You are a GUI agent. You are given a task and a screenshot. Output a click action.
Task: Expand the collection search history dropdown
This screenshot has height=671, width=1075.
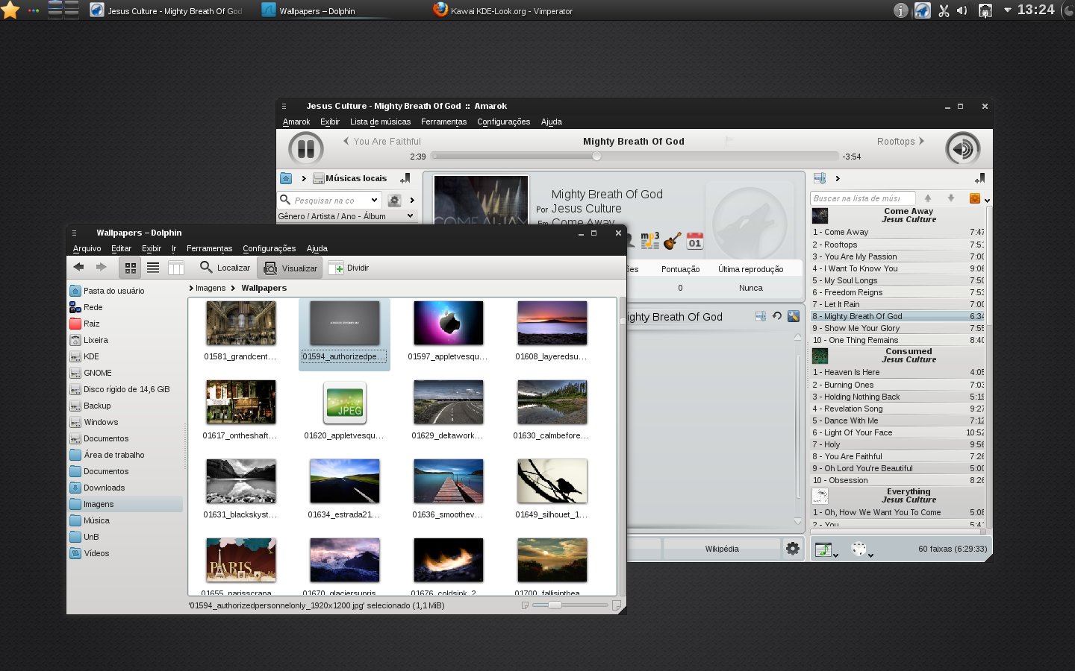(374, 200)
